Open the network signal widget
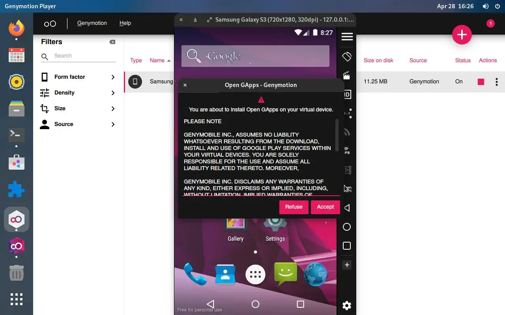Viewport: 505px width, 315px height. (x=347, y=132)
